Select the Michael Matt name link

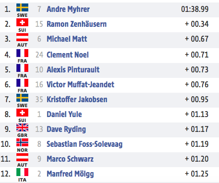pyautogui.click(x=67, y=39)
